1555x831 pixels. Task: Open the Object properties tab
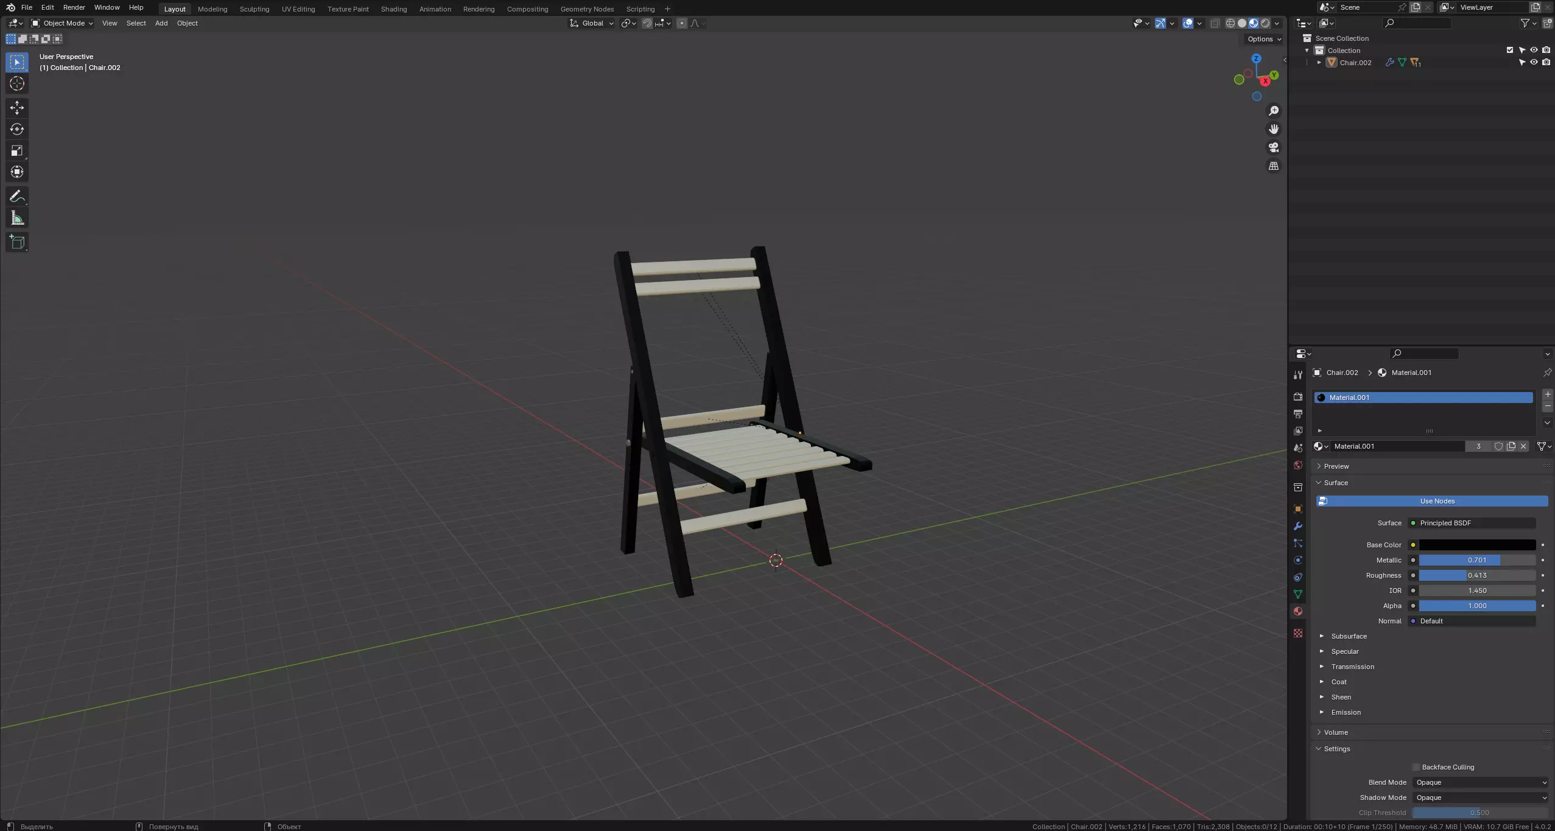1298,509
